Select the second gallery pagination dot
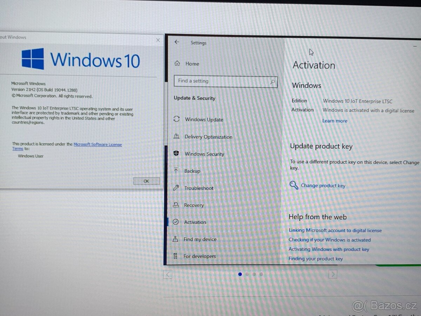Viewport: 421px width, 316px height. click(x=247, y=274)
